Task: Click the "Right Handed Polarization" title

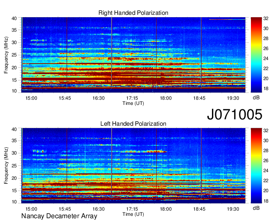Action: tap(133, 13)
